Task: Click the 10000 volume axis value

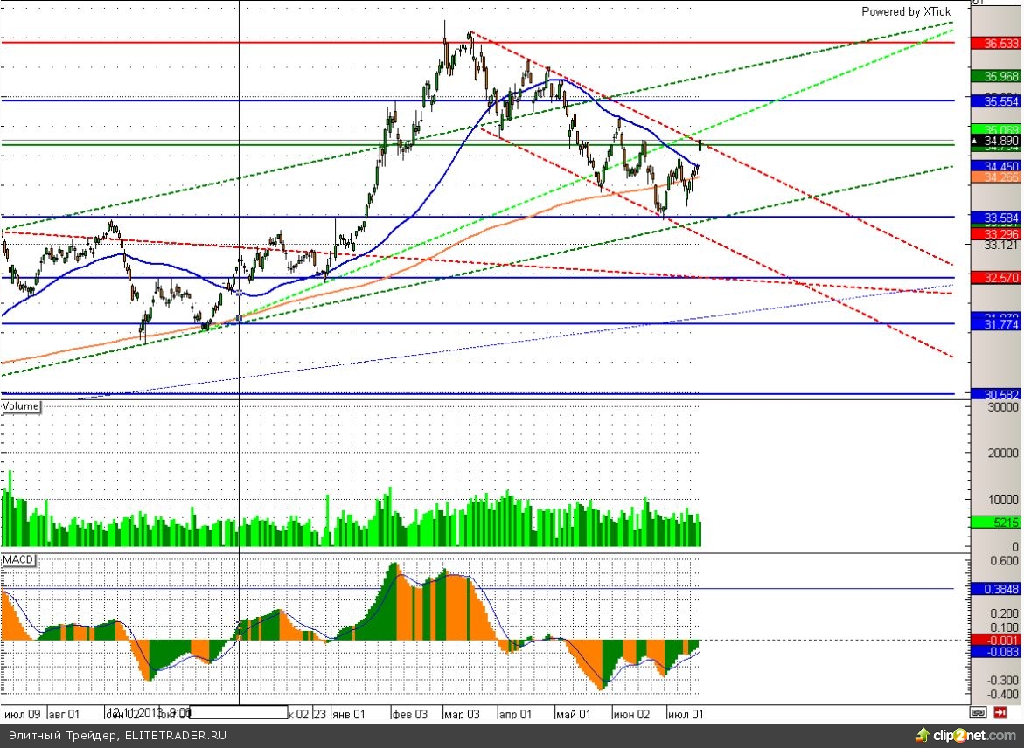Action: 1002,499
